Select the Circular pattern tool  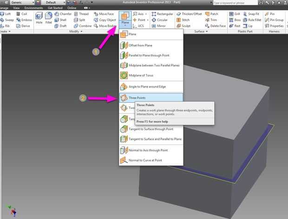click(x=160, y=20)
